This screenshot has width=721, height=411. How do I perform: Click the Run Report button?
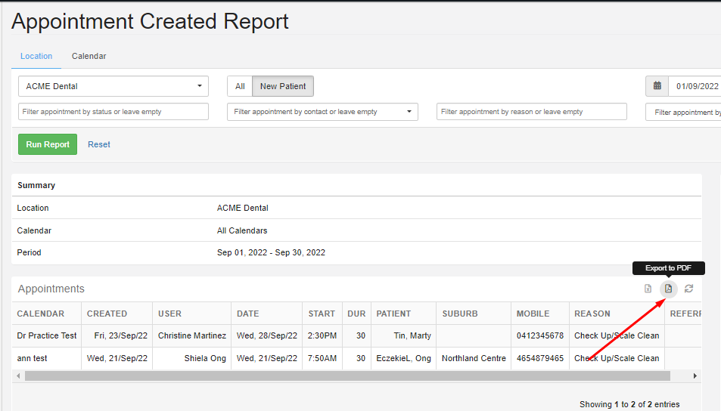click(48, 144)
